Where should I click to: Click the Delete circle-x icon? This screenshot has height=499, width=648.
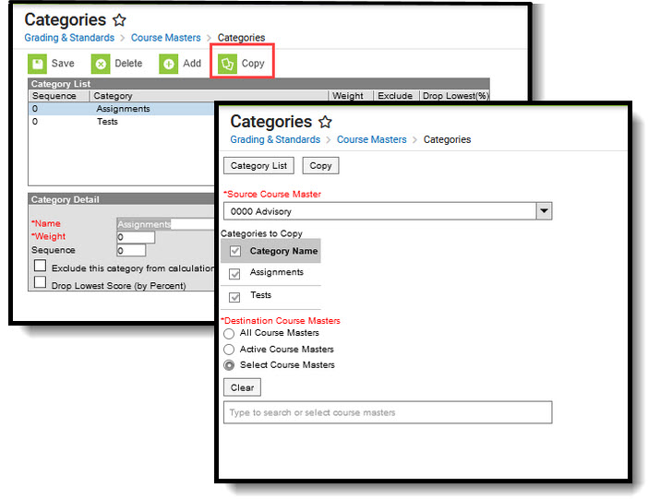(101, 64)
